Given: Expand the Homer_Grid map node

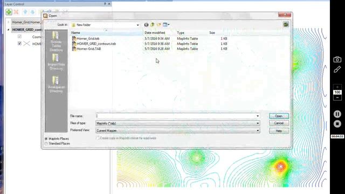Looking at the screenshot, I should (9, 22).
